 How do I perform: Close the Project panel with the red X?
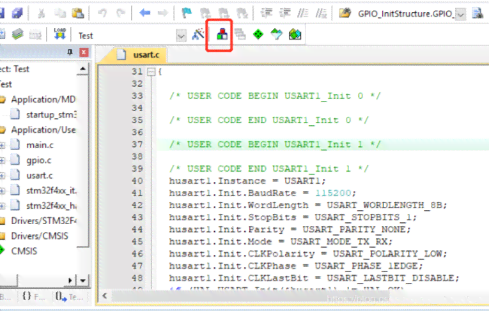point(84,52)
